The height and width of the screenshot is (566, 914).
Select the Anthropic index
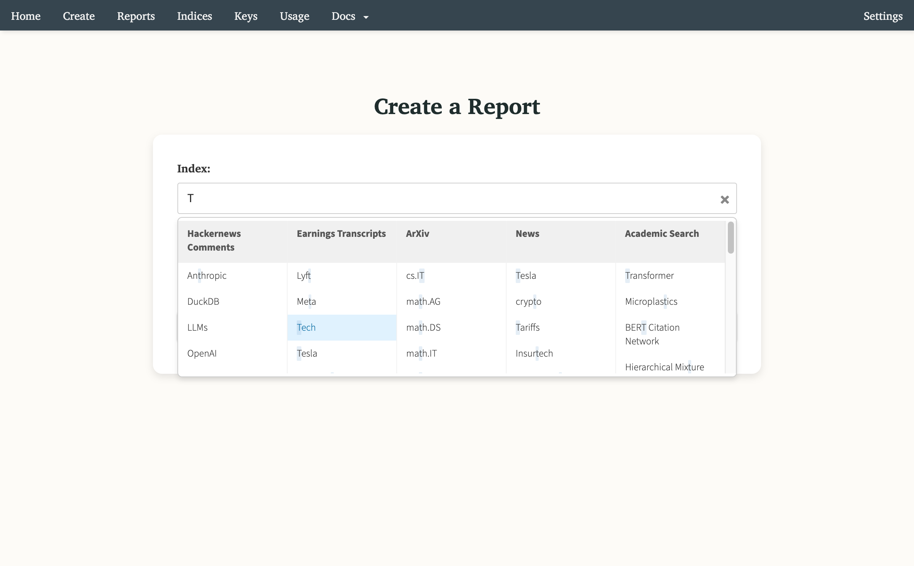(207, 275)
